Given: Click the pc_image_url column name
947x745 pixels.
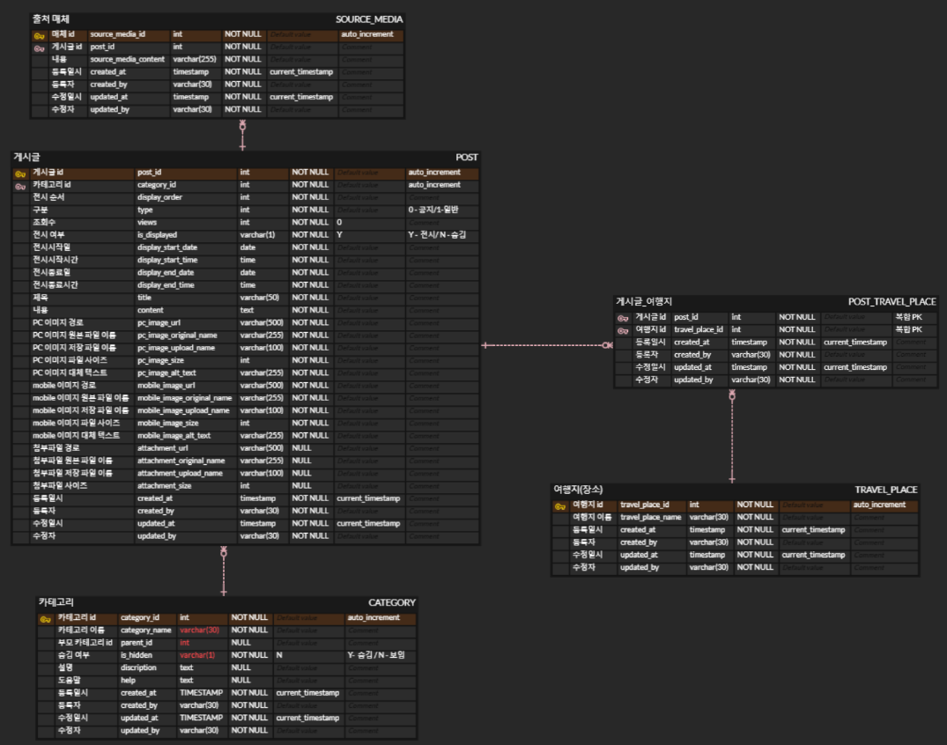Looking at the screenshot, I should tap(159, 323).
